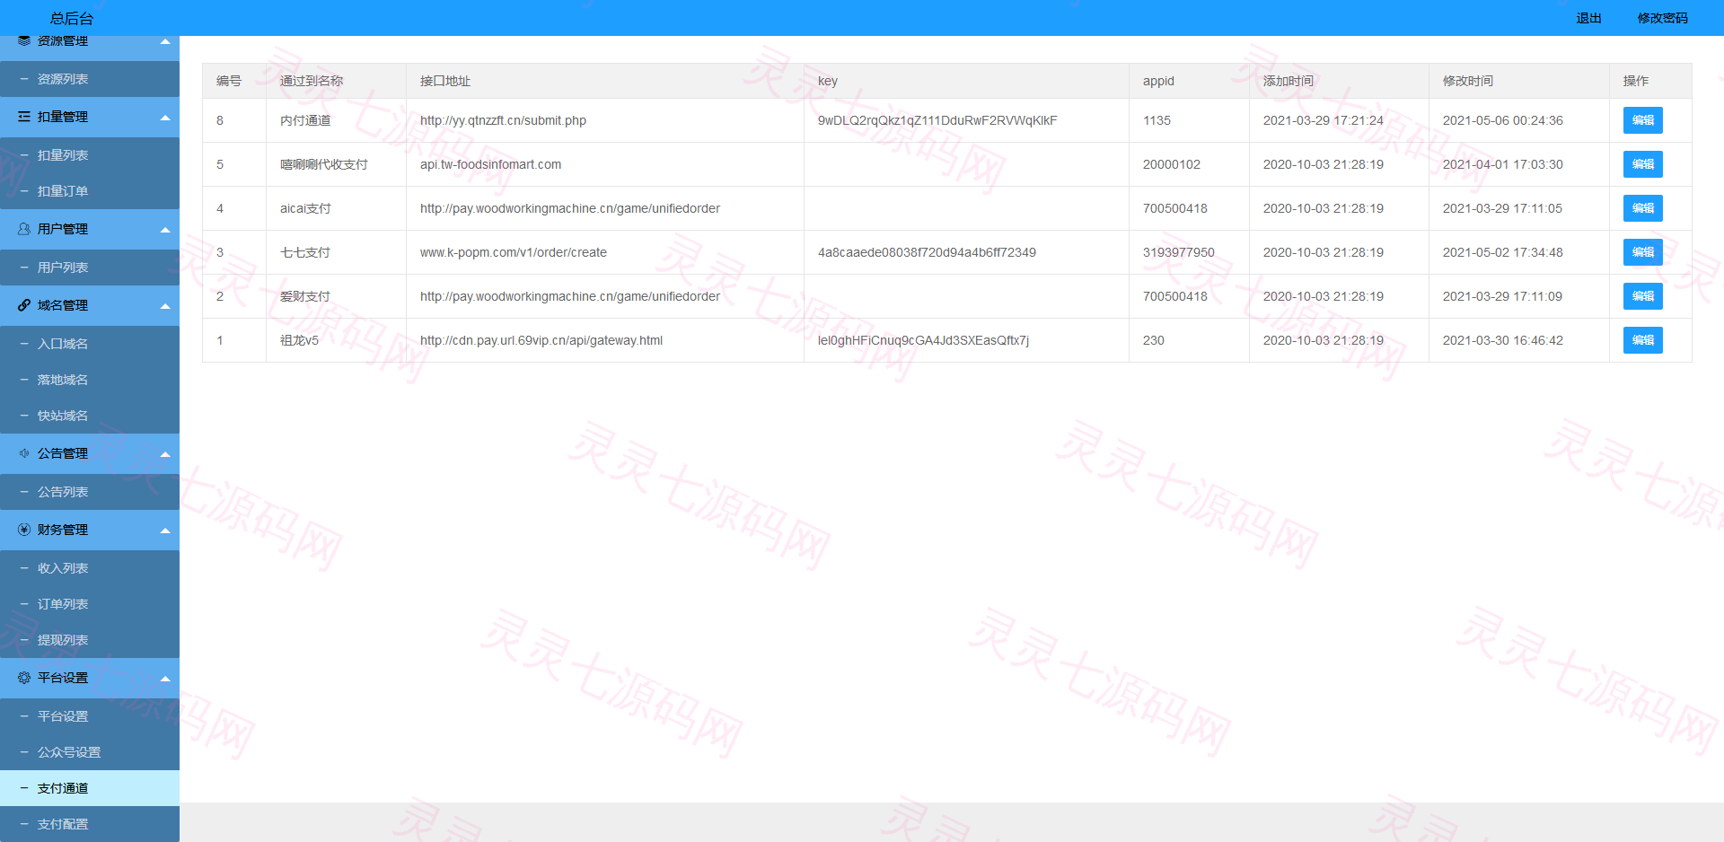Open 公众号设置 in the sidebar
1724x842 pixels.
[90, 752]
